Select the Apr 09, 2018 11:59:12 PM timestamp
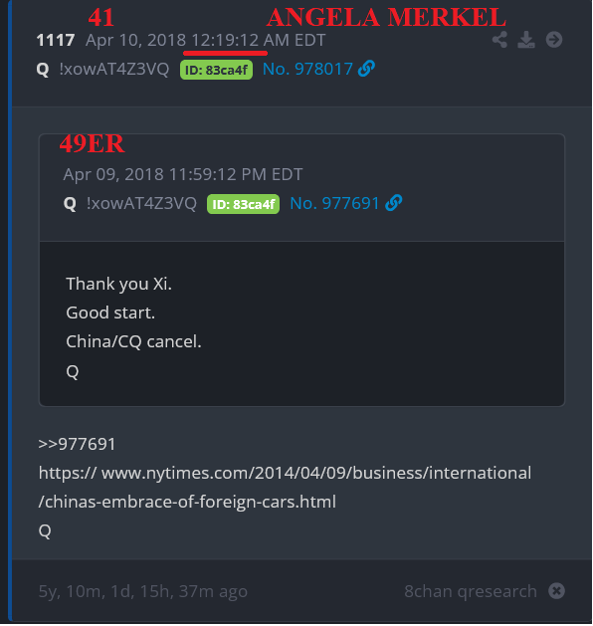The width and height of the screenshot is (593, 626). 183,174
